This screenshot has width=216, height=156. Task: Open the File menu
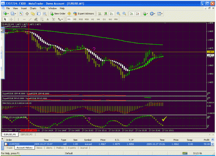click(8, 8)
